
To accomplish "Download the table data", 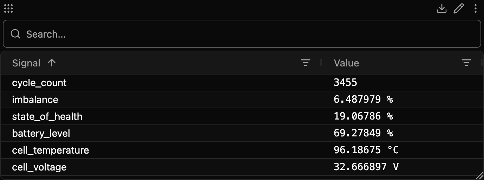I will [x=442, y=8].
